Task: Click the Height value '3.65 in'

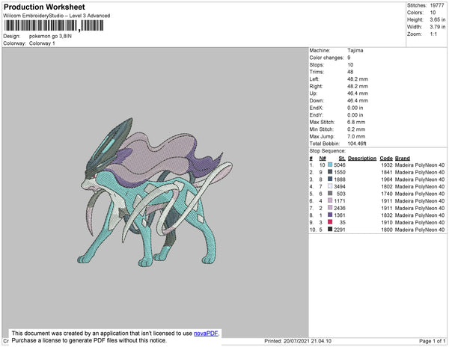Action: [x=438, y=19]
